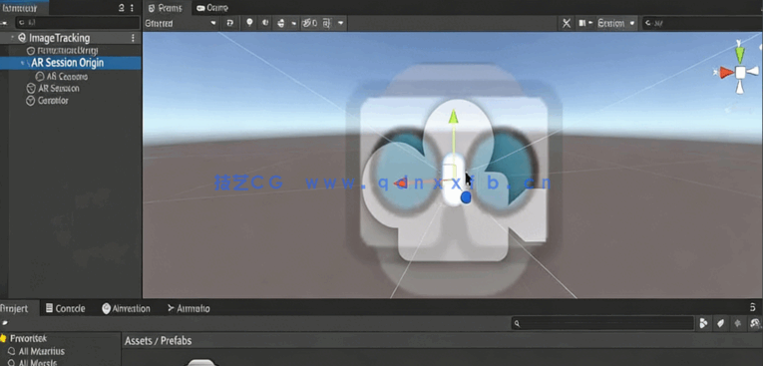Screen dimensions: 763x366
Task: Toggle the lock icon right of the bottom panel tabs
Action: coord(753,307)
